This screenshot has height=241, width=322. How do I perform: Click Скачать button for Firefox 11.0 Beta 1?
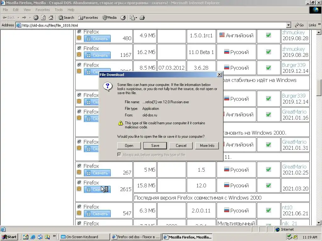tap(97, 55)
